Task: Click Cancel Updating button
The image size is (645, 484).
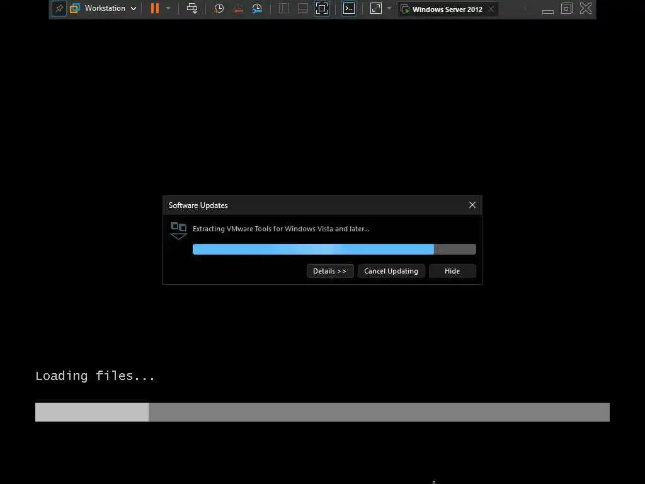Action: tap(391, 271)
